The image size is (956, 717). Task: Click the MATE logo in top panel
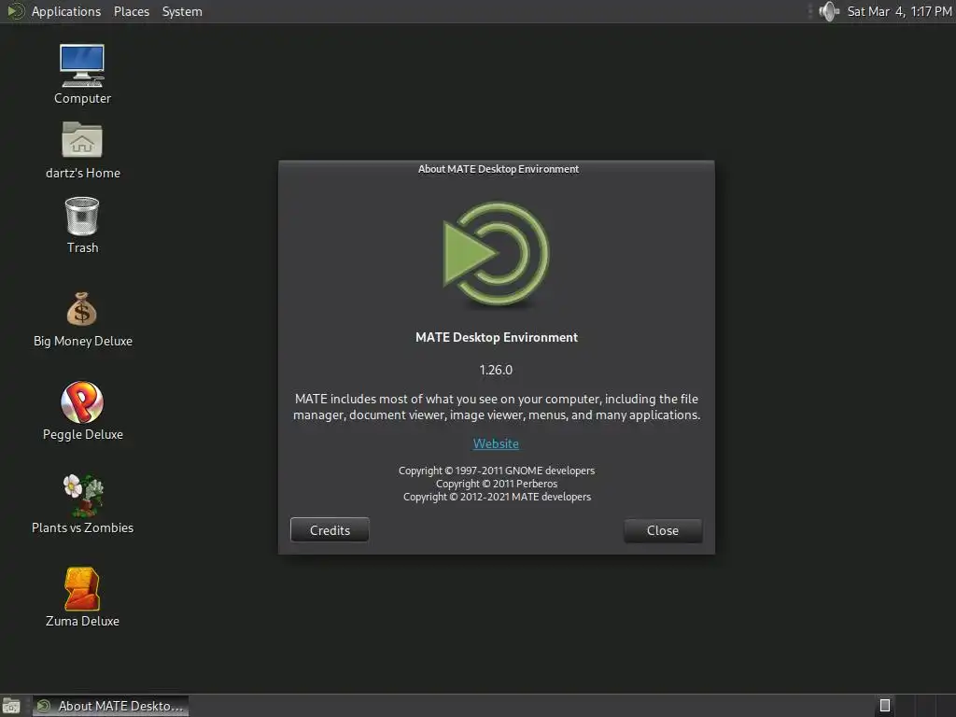[x=15, y=11]
